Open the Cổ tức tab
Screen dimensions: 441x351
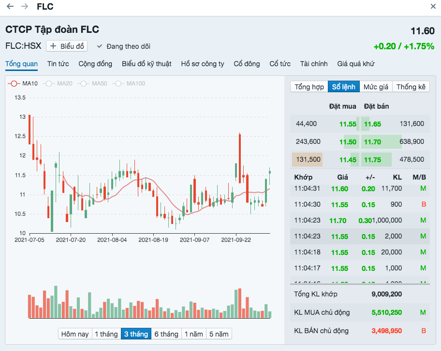280,64
